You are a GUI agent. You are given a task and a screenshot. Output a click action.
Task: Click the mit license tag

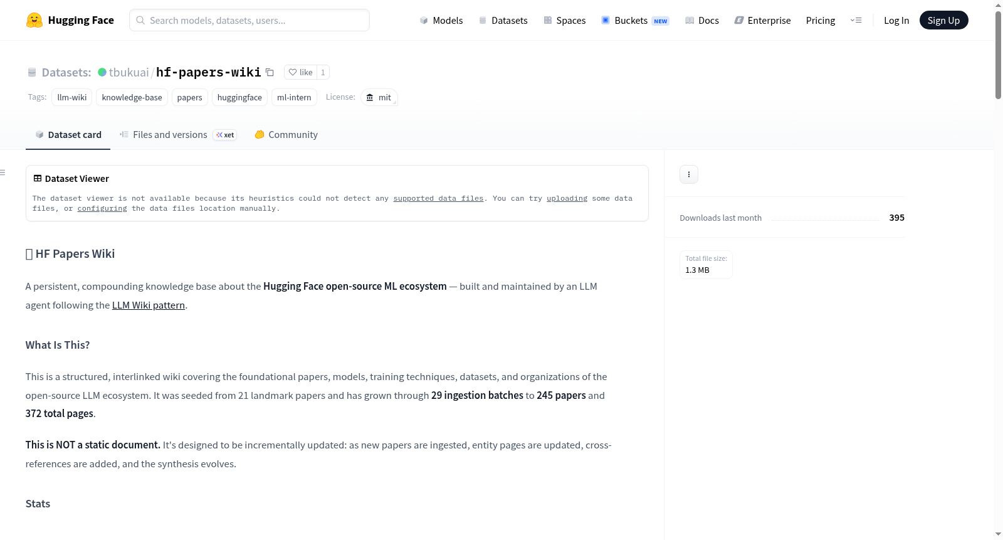click(x=379, y=97)
